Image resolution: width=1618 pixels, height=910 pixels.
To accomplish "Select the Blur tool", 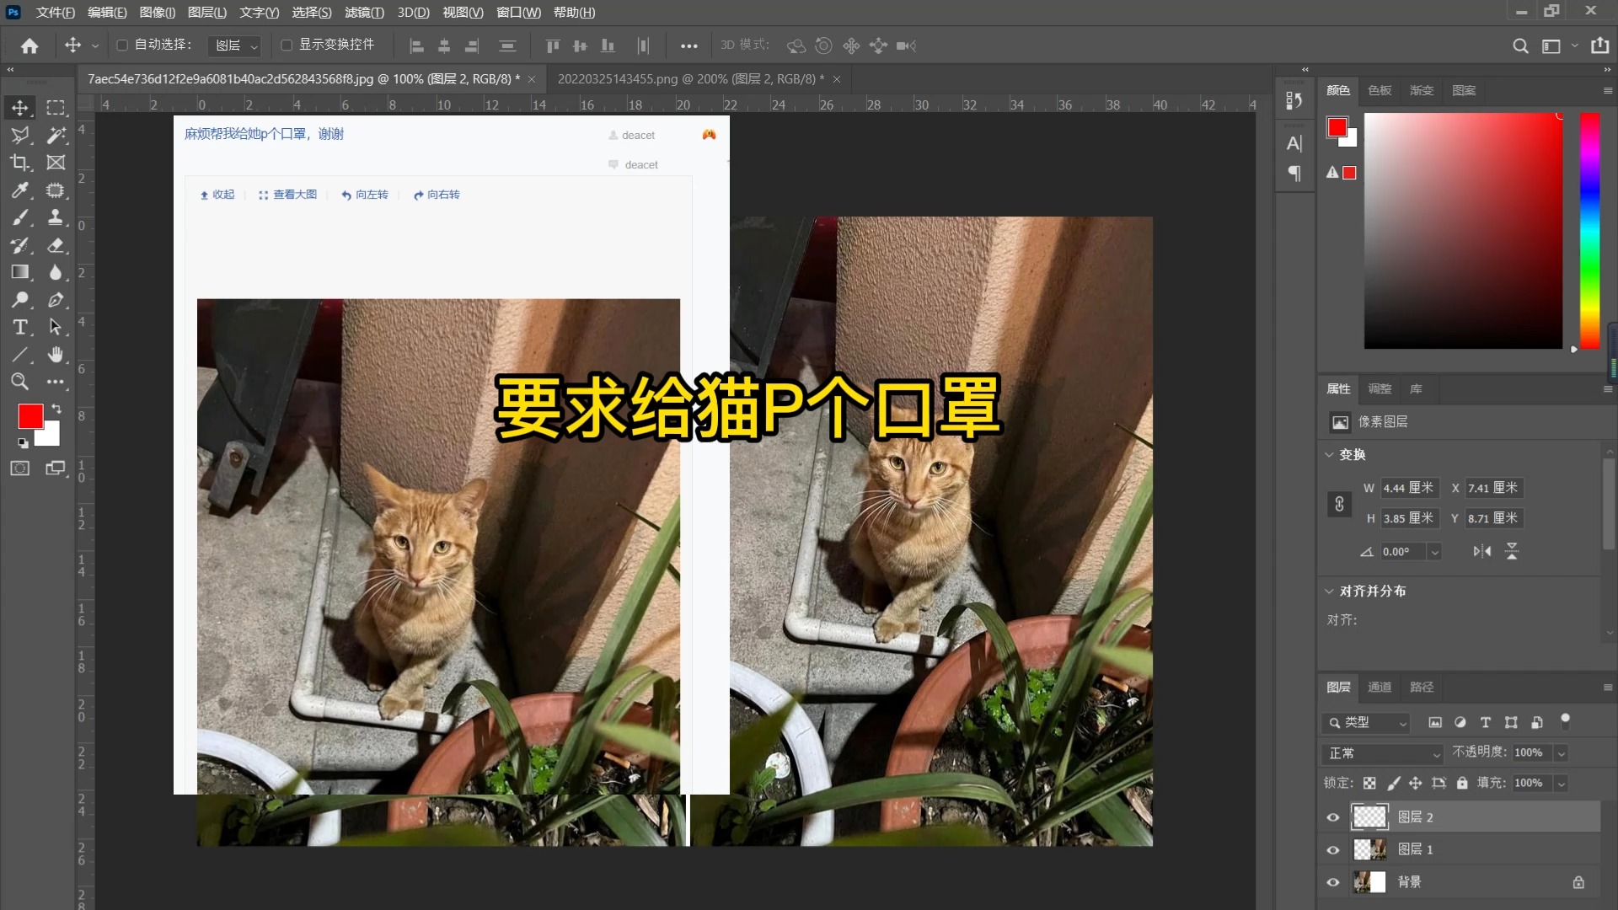I will pos(56,272).
